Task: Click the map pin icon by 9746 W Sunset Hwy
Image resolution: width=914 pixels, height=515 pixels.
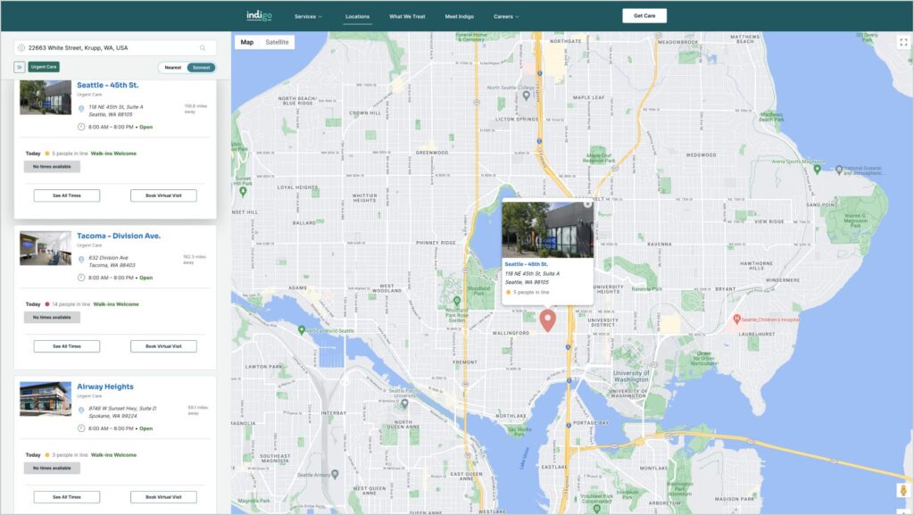Action: pyautogui.click(x=81, y=411)
